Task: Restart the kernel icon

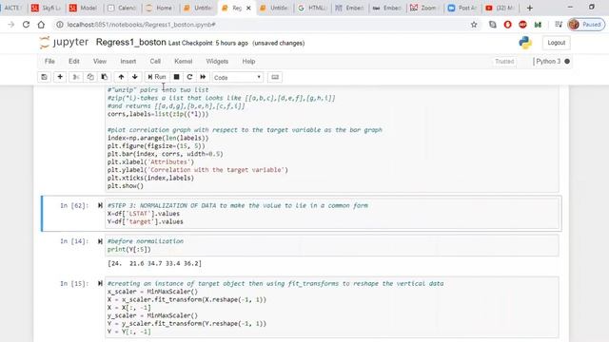Action: pyautogui.click(x=189, y=77)
